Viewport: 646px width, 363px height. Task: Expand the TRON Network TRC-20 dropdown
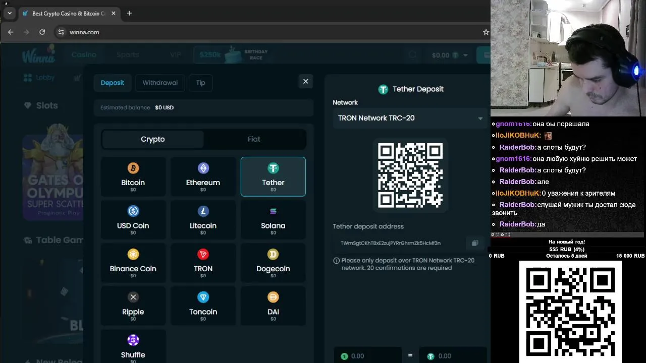click(x=410, y=118)
